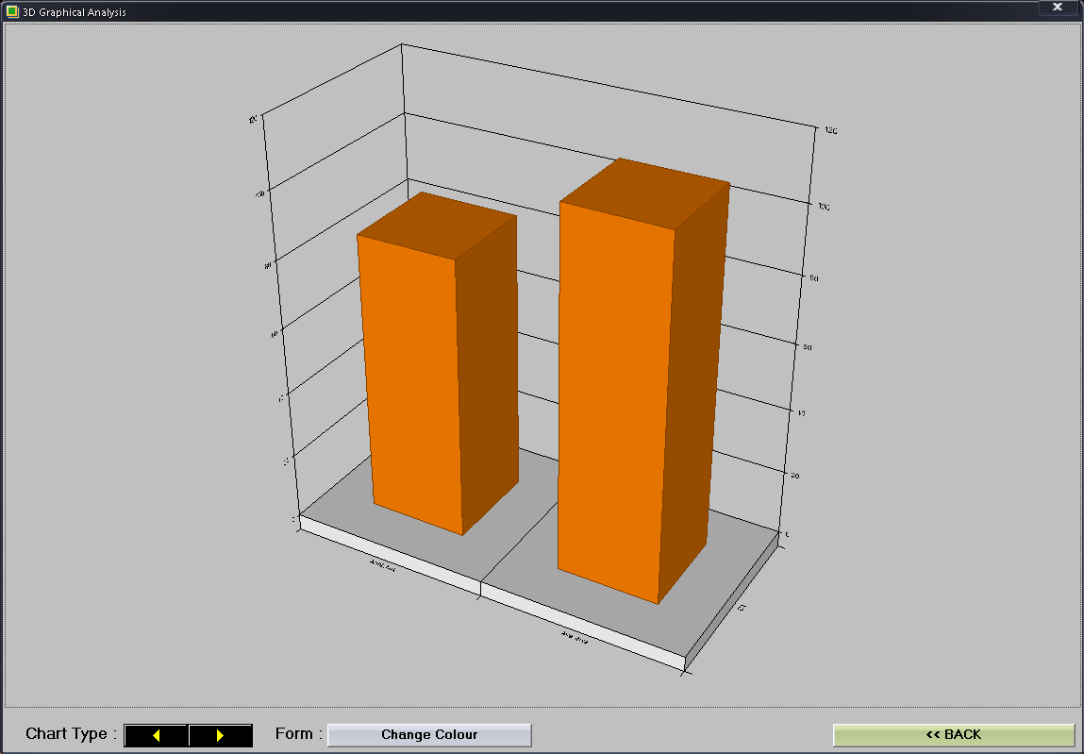Pick the 120 label on right axis
This screenshot has height=754, width=1084.
(830, 130)
